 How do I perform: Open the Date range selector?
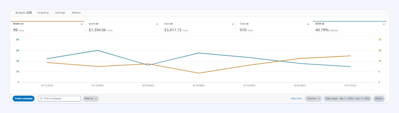pos(347,99)
